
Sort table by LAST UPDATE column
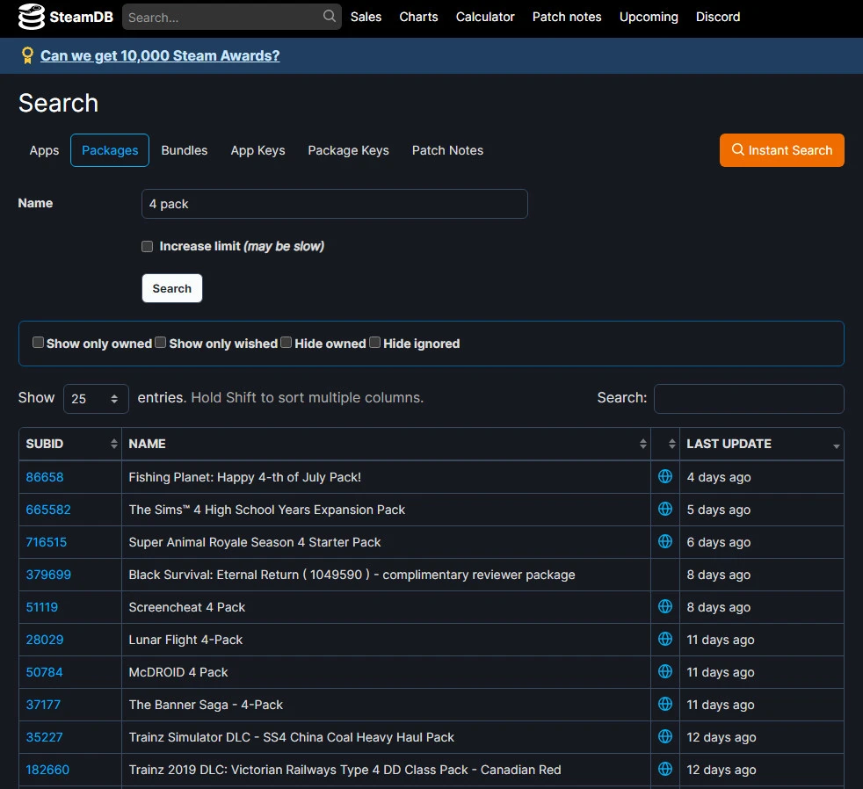tap(762, 444)
